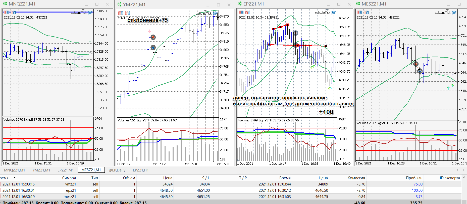Toggle one-click trading panel in YMZ21 chart
Screen dimensions: 467x204
pyautogui.click(x=121, y=13)
